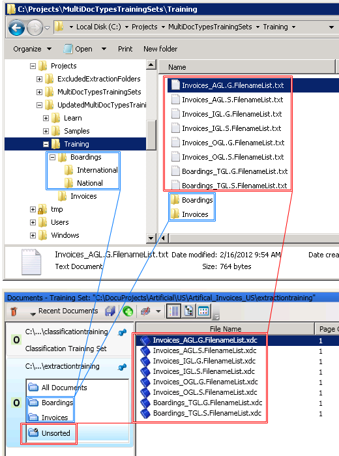339x456 pixels.
Task: Select Invoices_IGL.S.FilenameList.txt file
Action: (231, 128)
